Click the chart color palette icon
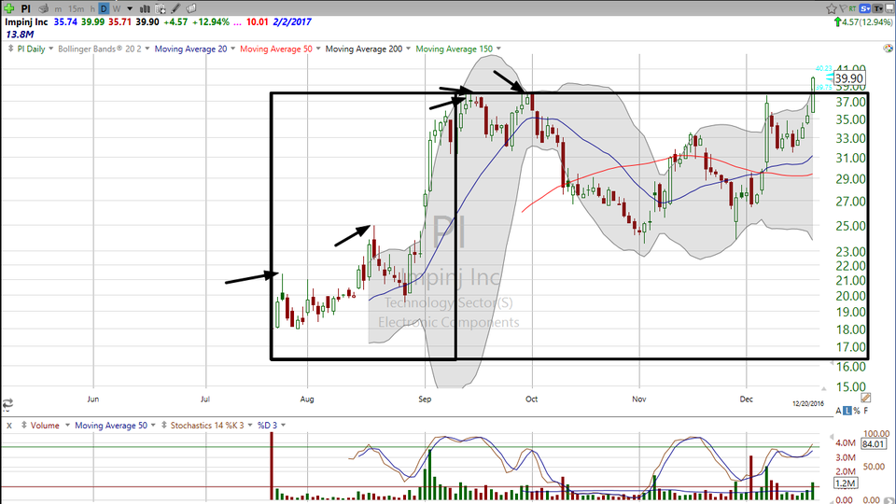Viewport: 896px width, 504px height. tap(888, 48)
